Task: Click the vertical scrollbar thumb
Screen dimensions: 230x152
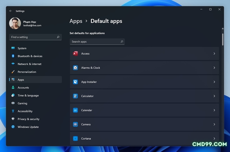Action: pyautogui.click(x=223, y=39)
